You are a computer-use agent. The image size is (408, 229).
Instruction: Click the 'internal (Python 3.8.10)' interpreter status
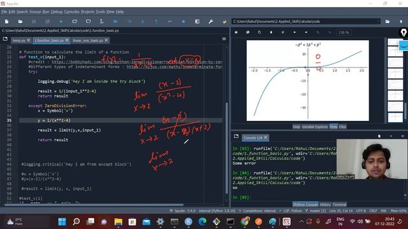click(217, 211)
